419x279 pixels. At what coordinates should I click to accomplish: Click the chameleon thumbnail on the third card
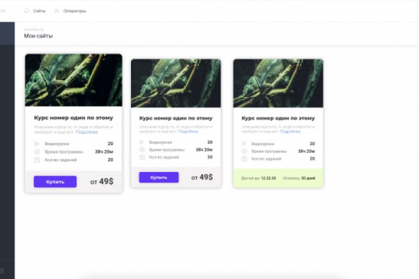tap(278, 83)
